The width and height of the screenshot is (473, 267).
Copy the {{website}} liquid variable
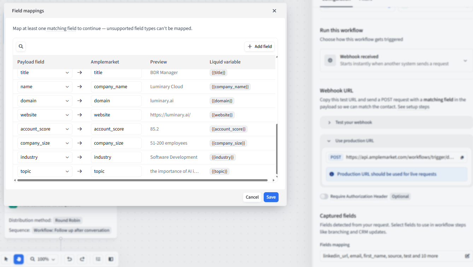pos(222,115)
